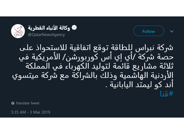Click the tweet line أند كو ليمتد اليابانية
Screen dimensions: 184x134
(x=140, y=84)
